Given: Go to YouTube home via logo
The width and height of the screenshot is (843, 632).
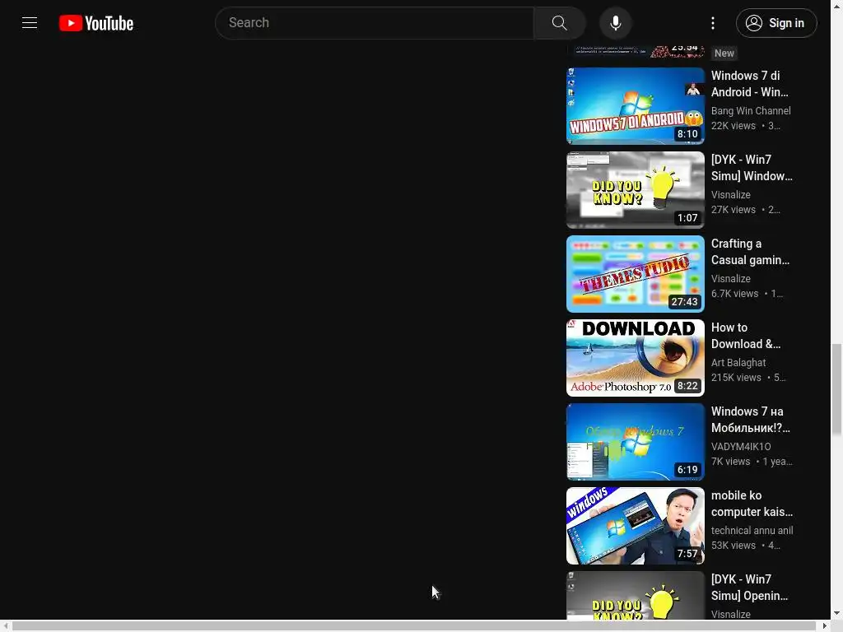Looking at the screenshot, I should click(x=96, y=23).
